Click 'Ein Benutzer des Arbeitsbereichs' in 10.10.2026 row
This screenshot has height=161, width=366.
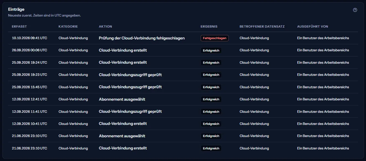click(323, 38)
